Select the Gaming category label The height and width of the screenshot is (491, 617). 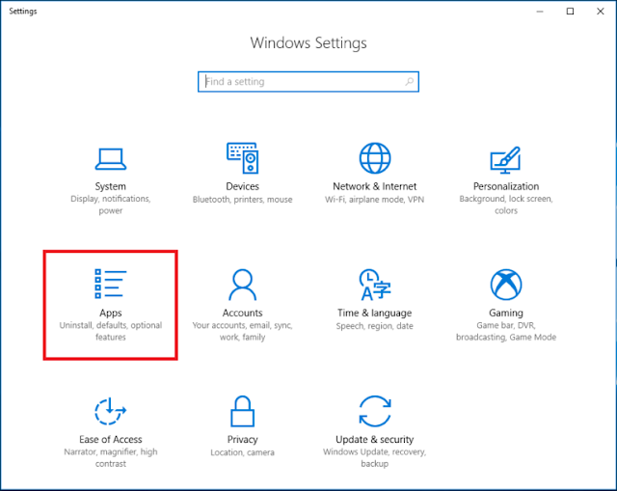tap(506, 314)
